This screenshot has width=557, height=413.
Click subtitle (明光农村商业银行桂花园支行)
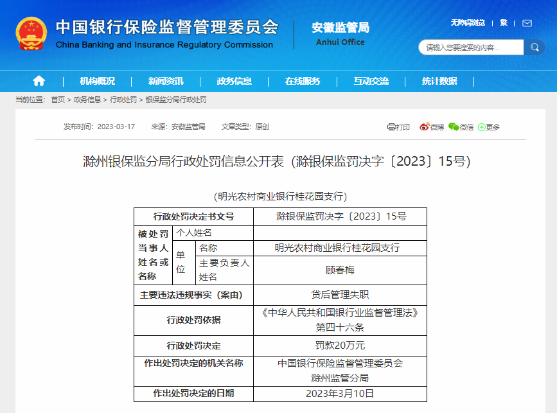(280, 197)
